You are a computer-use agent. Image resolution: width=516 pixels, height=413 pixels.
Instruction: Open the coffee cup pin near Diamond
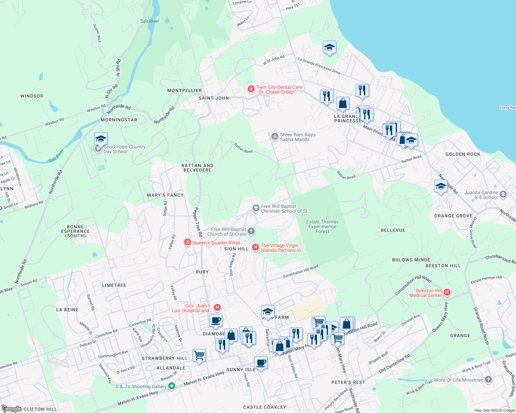(x=216, y=320)
